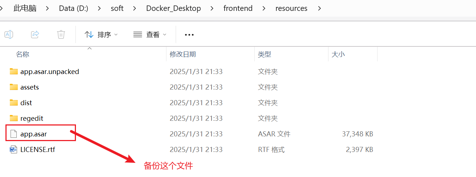Sort by 修改日期 column header

tap(183, 54)
